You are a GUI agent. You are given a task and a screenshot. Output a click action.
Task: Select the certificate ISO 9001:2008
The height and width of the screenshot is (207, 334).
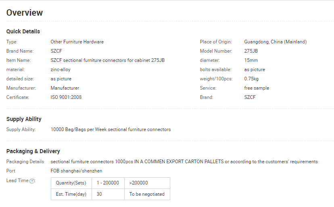(66, 97)
